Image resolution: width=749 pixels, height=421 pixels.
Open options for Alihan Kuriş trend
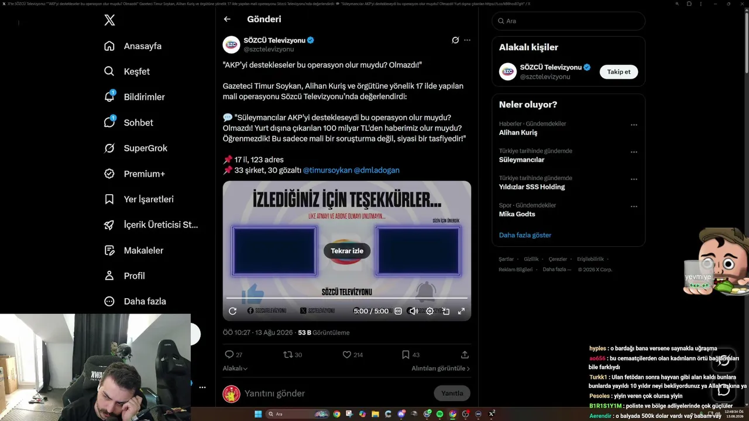[x=634, y=125]
